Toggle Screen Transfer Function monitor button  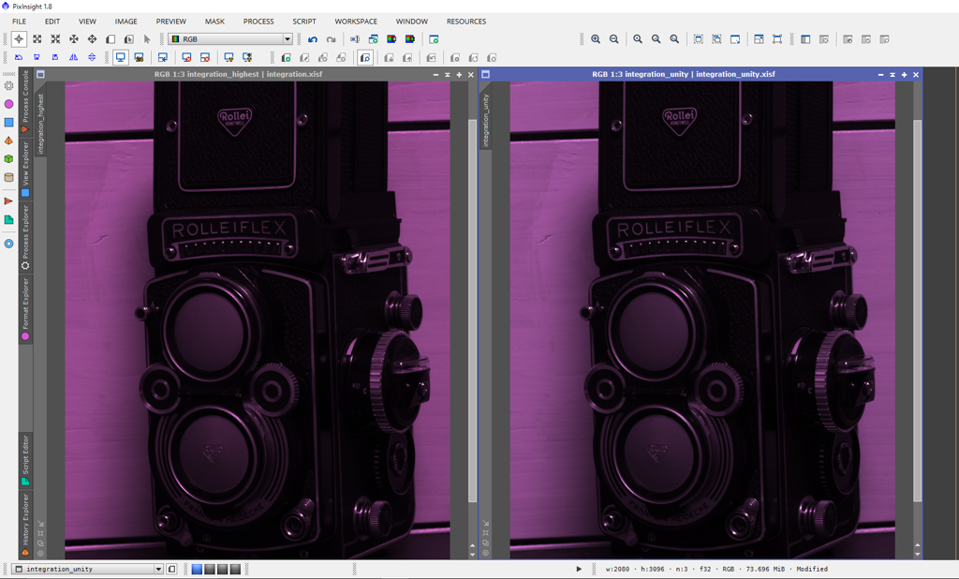tap(121, 57)
